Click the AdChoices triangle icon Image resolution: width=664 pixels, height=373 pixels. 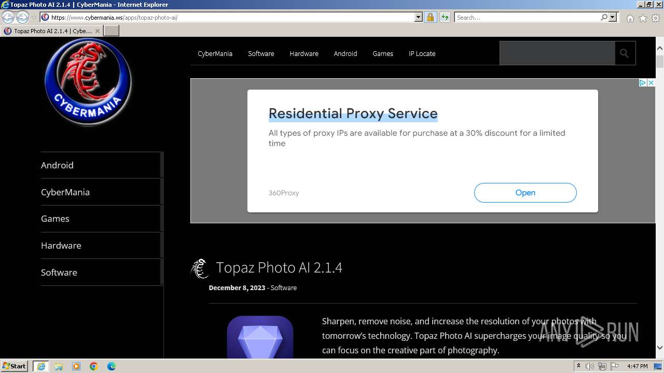point(642,82)
